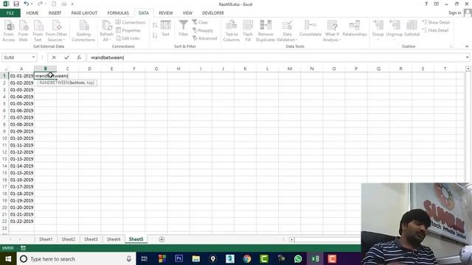Click the taskbar search box
Viewport: 472px width, 265px height.
click(76, 258)
